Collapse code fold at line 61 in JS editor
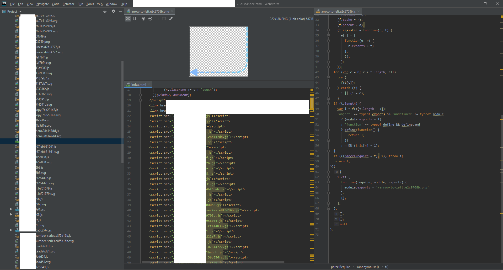This screenshot has height=270, width=503. (328, 172)
